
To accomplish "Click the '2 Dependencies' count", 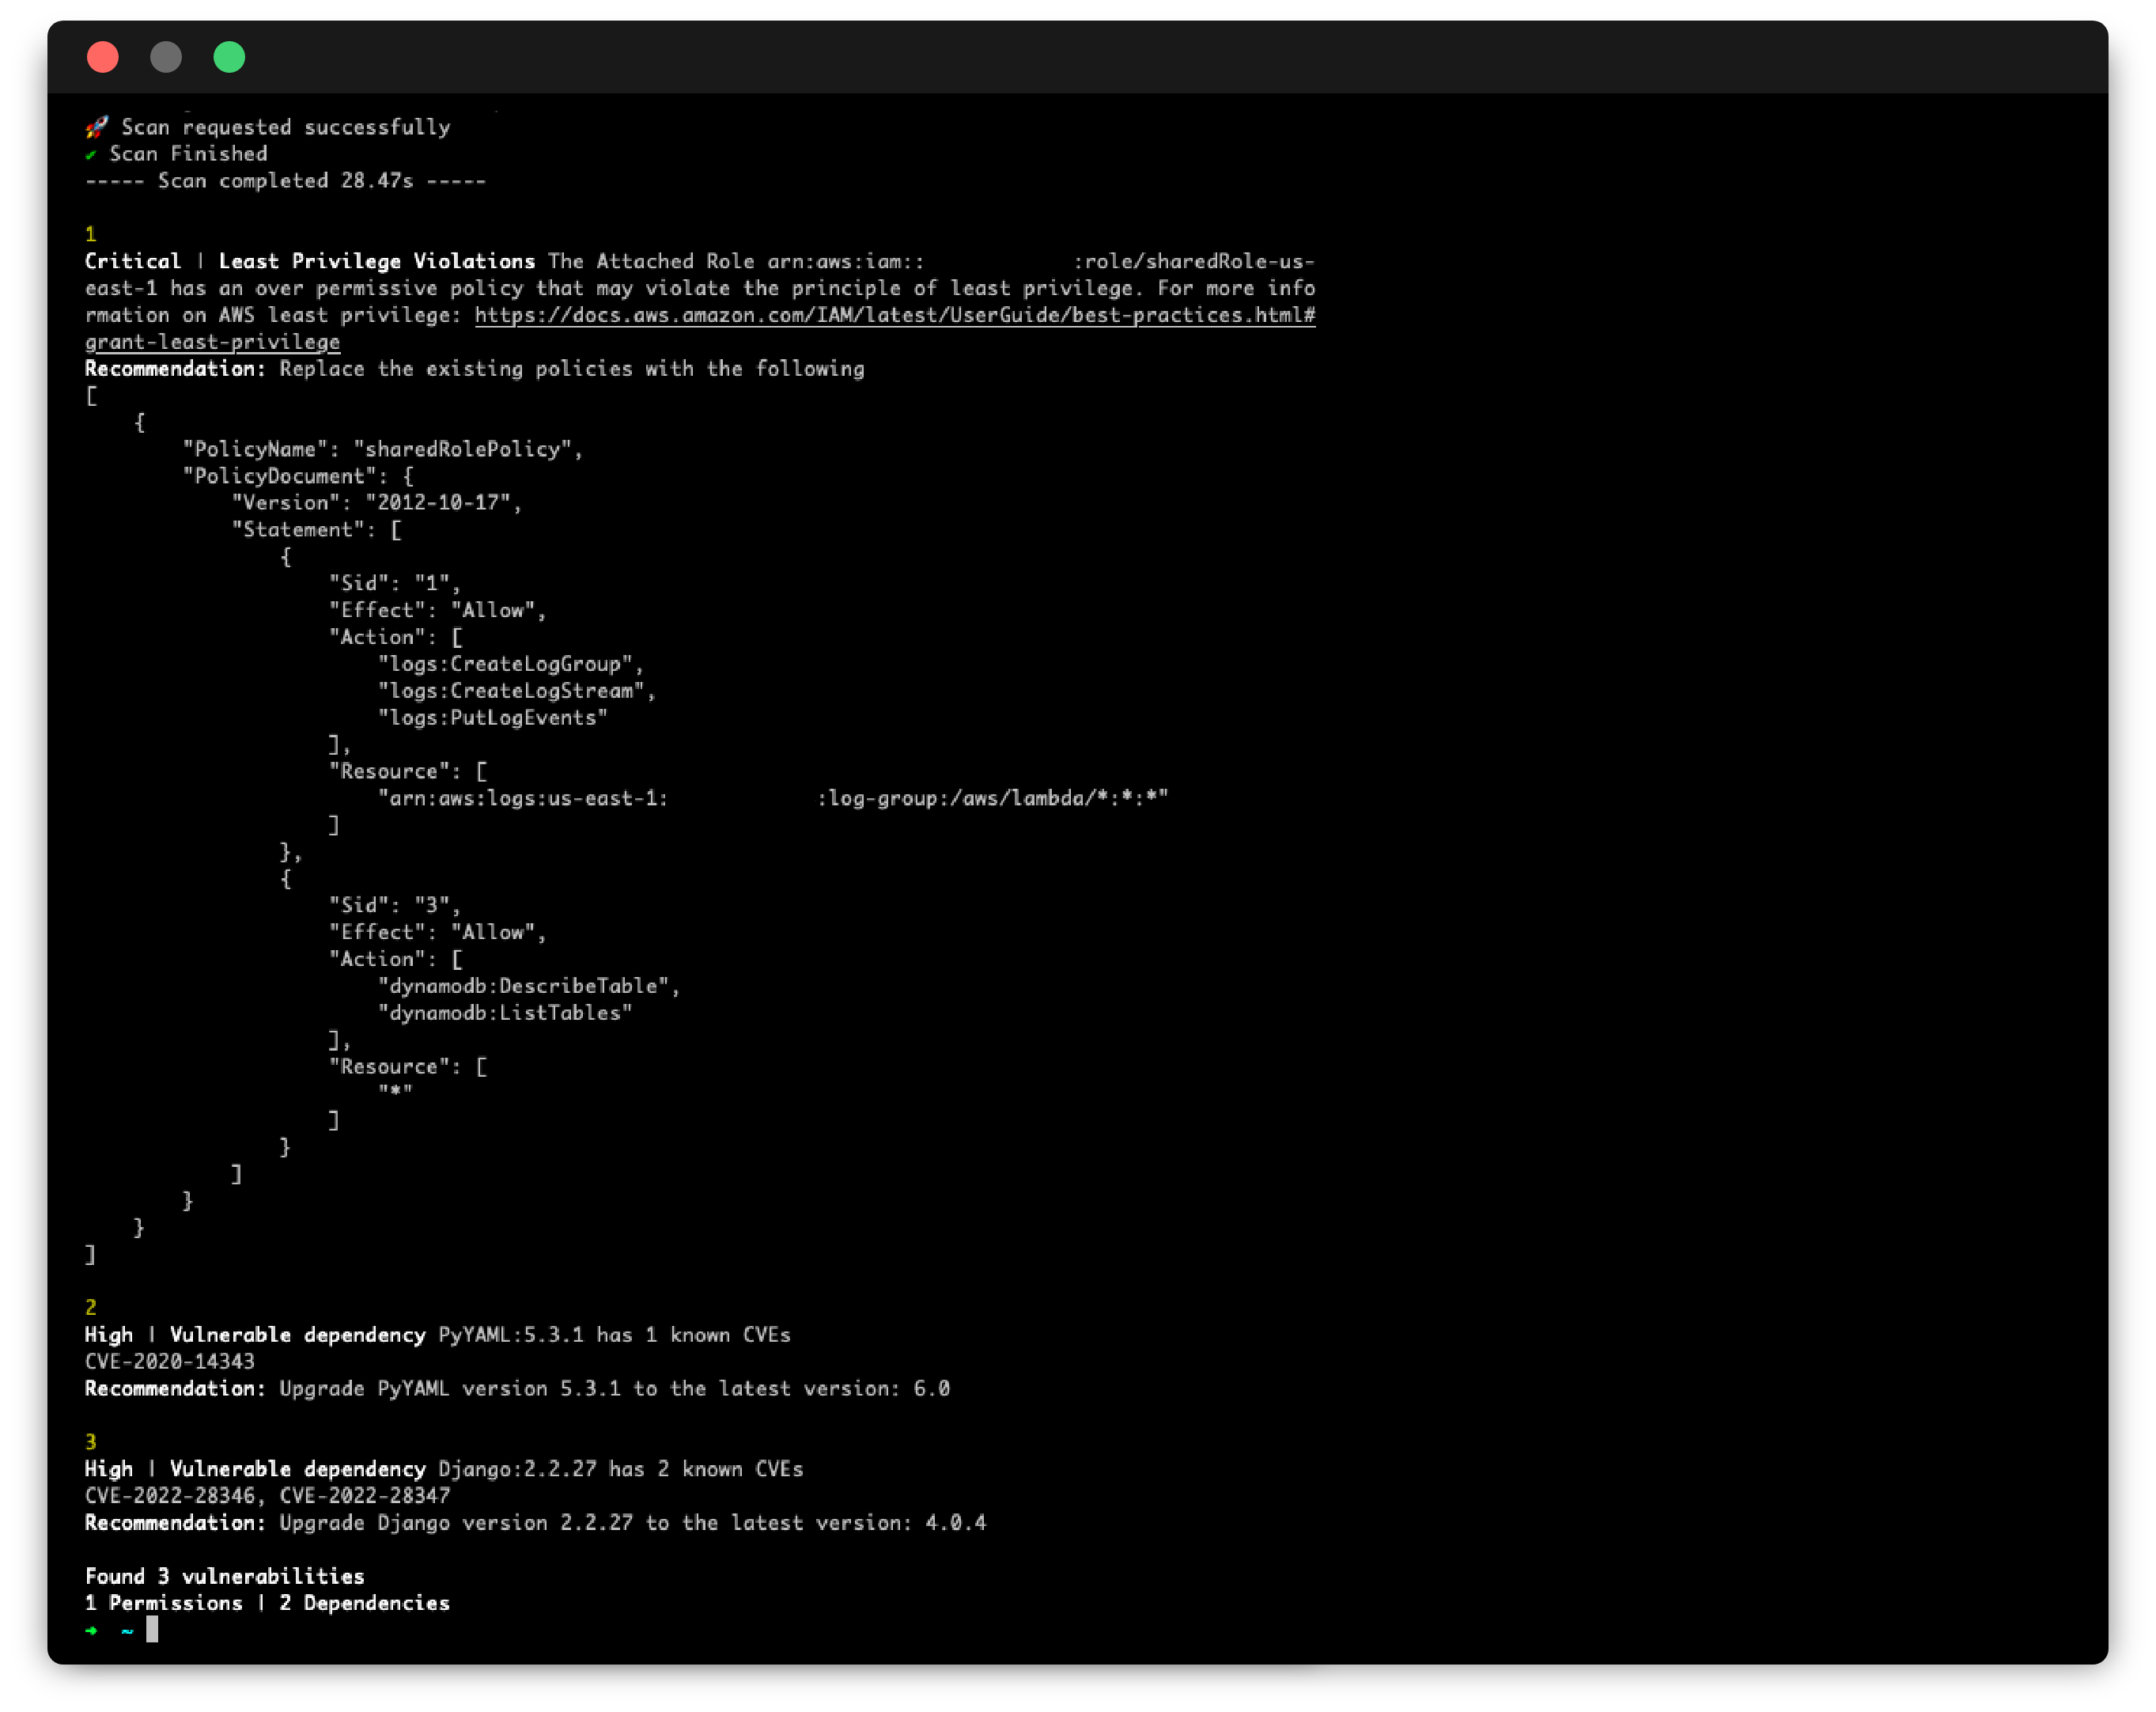I will click(x=365, y=1604).
